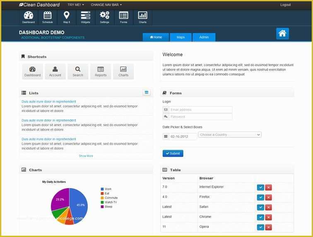Click the Reports shortcut tile
The height and width of the screenshot is (237, 313).
101,72
